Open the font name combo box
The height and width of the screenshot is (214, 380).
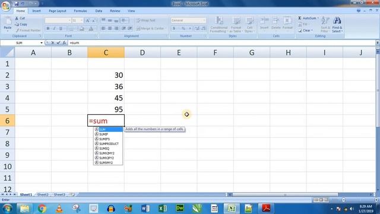tap(58, 20)
